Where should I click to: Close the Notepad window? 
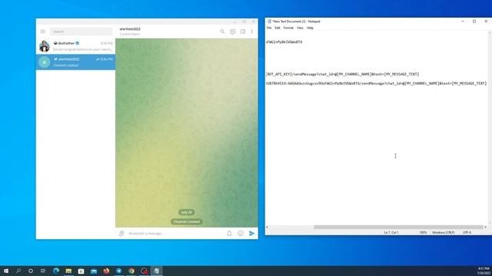pos(486,21)
